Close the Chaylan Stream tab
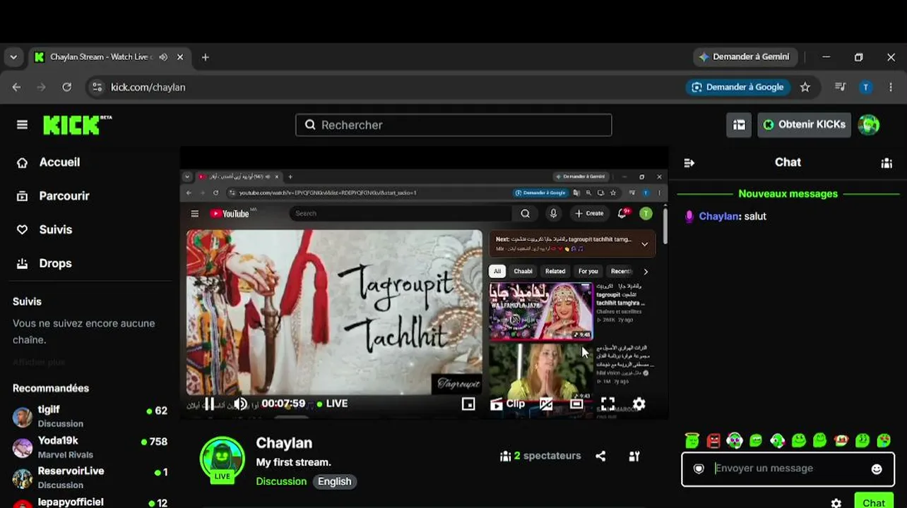 [180, 57]
